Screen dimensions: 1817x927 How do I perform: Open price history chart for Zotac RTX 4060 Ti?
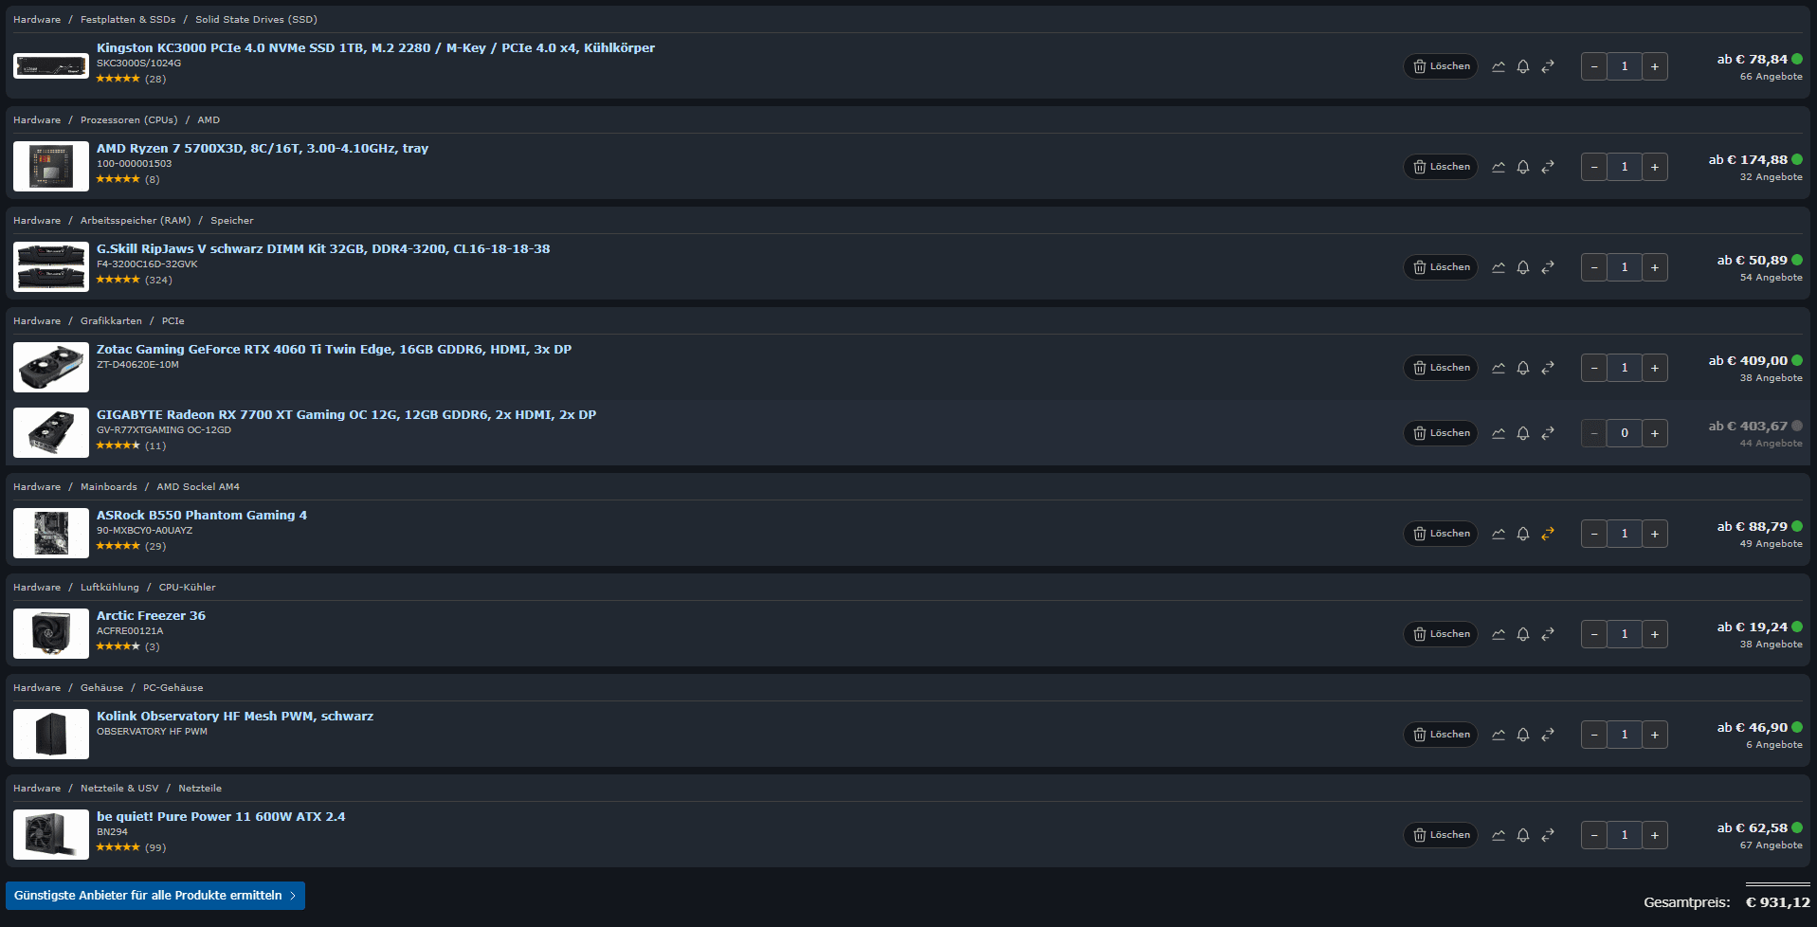click(1499, 368)
